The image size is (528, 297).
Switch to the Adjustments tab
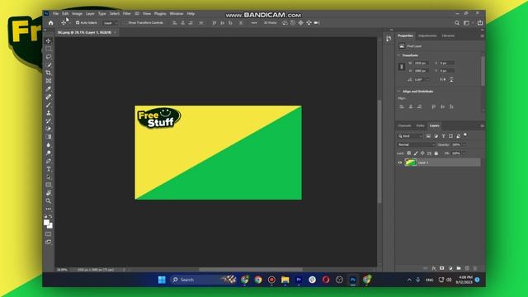pyautogui.click(x=427, y=35)
